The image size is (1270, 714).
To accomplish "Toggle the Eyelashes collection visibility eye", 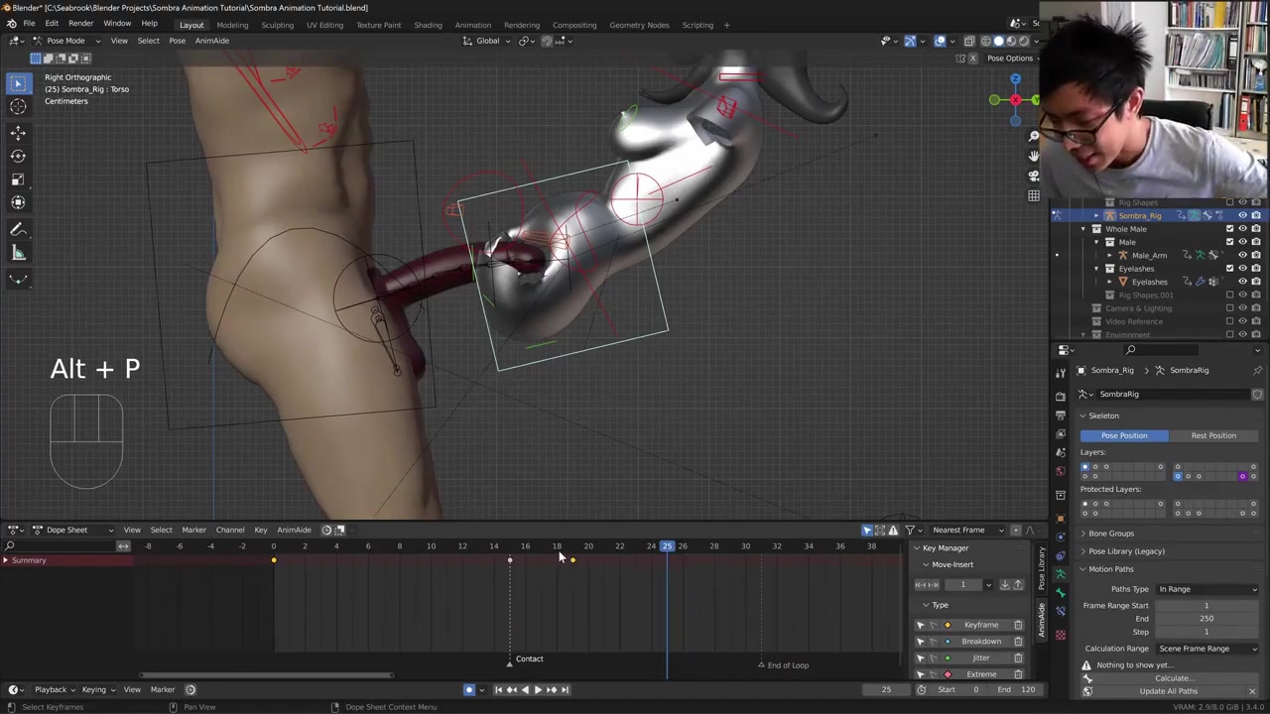I will point(1242,269).
